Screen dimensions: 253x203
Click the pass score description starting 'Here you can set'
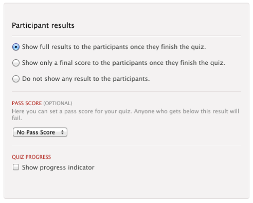pos(125,114)
